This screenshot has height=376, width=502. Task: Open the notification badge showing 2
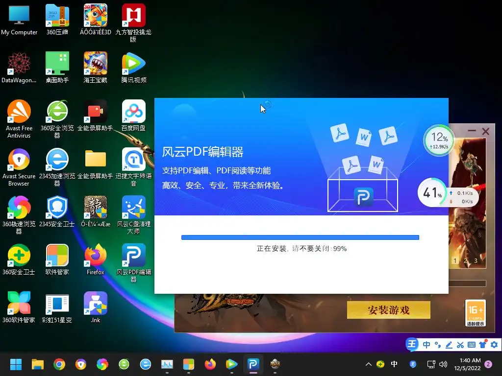[488, 364]
